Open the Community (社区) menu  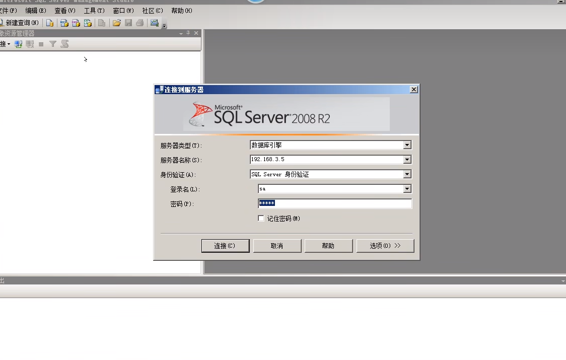[153, 11]
